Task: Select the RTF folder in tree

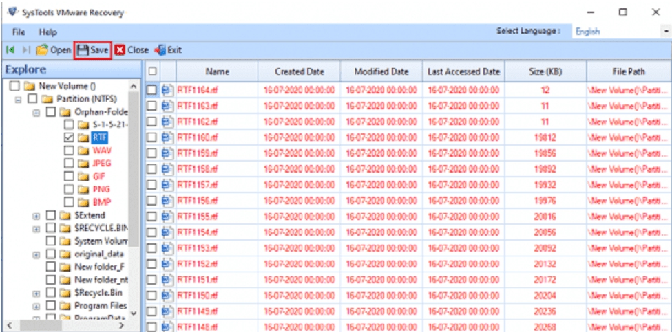Action: [99, 137]
